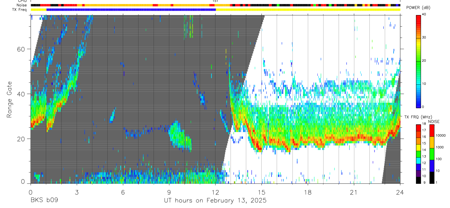Click the "21" tick on the UT hours axis
Screen dimensions: 450x208
tap(354, 191)
